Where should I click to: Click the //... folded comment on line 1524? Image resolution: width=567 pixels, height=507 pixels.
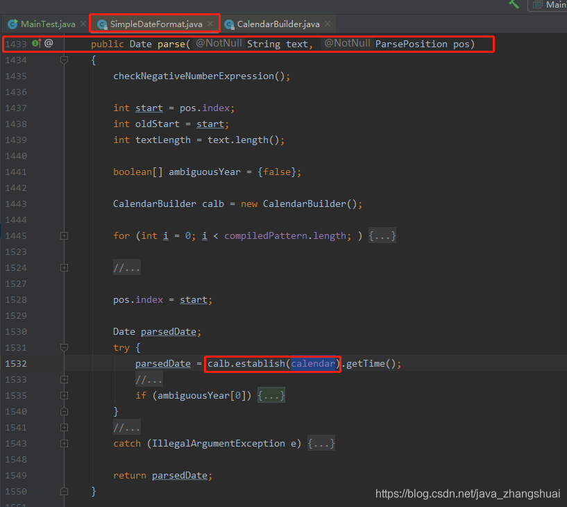pos(126,268)
